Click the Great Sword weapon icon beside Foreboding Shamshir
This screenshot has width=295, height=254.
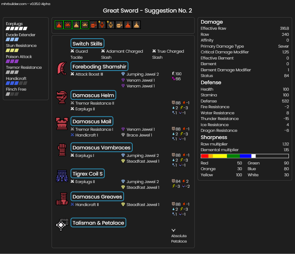click(62, 68)
